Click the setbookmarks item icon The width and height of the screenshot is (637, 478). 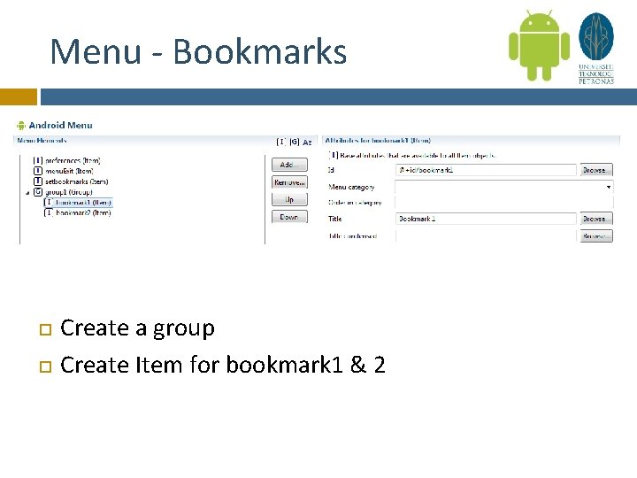(x=38, y=181)
